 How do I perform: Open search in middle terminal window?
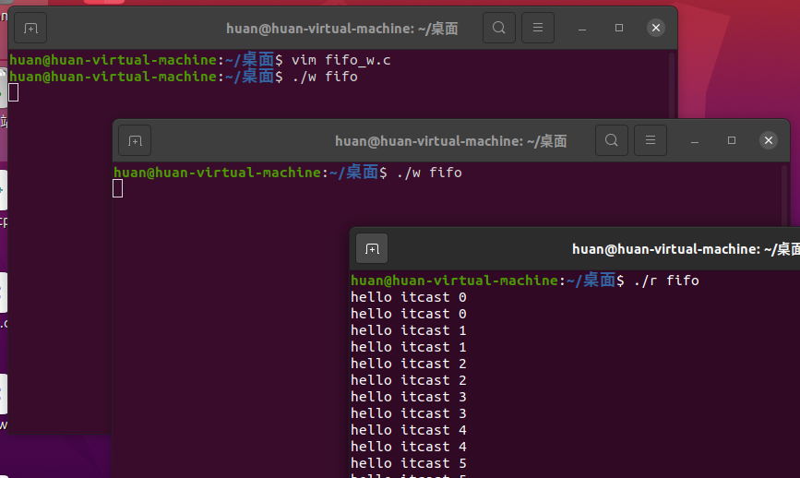612,140
